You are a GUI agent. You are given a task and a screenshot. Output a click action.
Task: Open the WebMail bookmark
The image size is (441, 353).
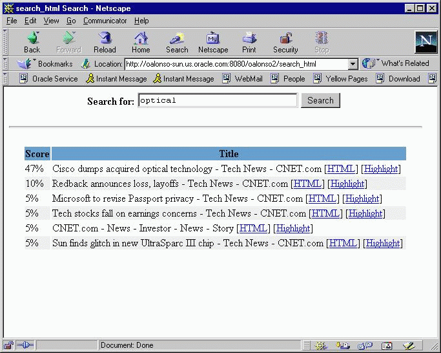click(x=242, y=79)
